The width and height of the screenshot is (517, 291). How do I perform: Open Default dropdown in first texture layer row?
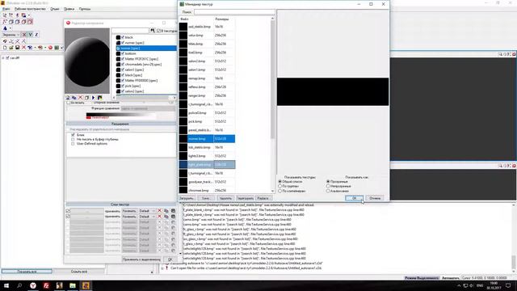(x=146, y=211)
